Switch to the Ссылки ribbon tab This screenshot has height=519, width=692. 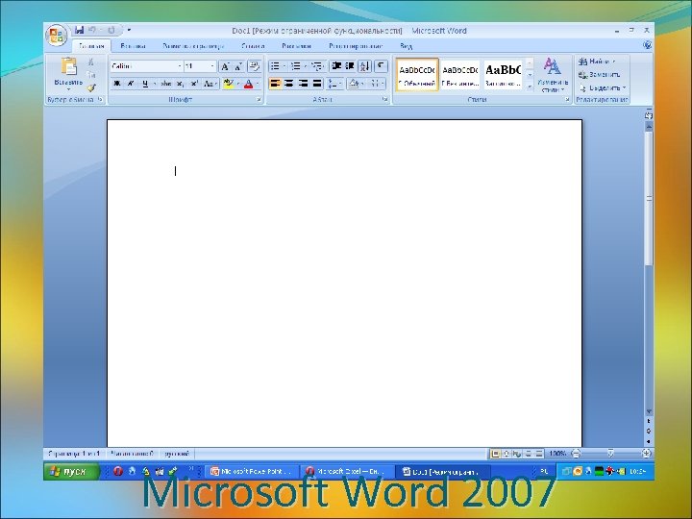[253, 46]
